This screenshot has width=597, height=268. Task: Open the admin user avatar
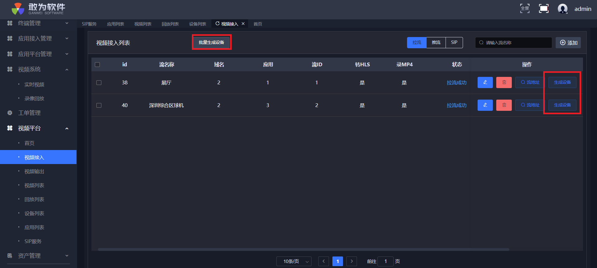(563, 9)
